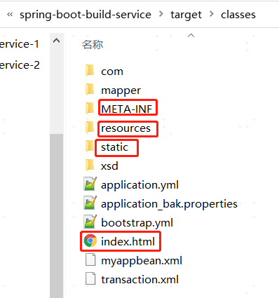Viewport: 279px width, 298px height.
Task: Select the com folder name
Action: [112, 72]
